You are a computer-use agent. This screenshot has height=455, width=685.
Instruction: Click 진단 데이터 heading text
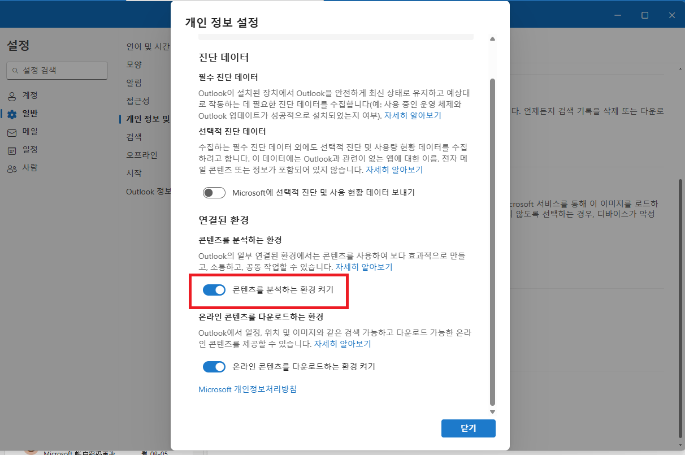[x=224, y=58]
